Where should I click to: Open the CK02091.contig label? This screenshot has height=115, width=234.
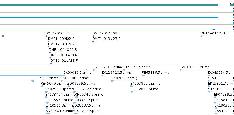(x=124, y=78)
